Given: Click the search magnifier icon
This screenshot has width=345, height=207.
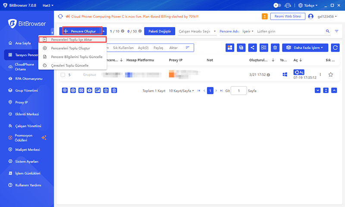Looking at the screenshot, I should pyautogui.click(x=328, y=31).
